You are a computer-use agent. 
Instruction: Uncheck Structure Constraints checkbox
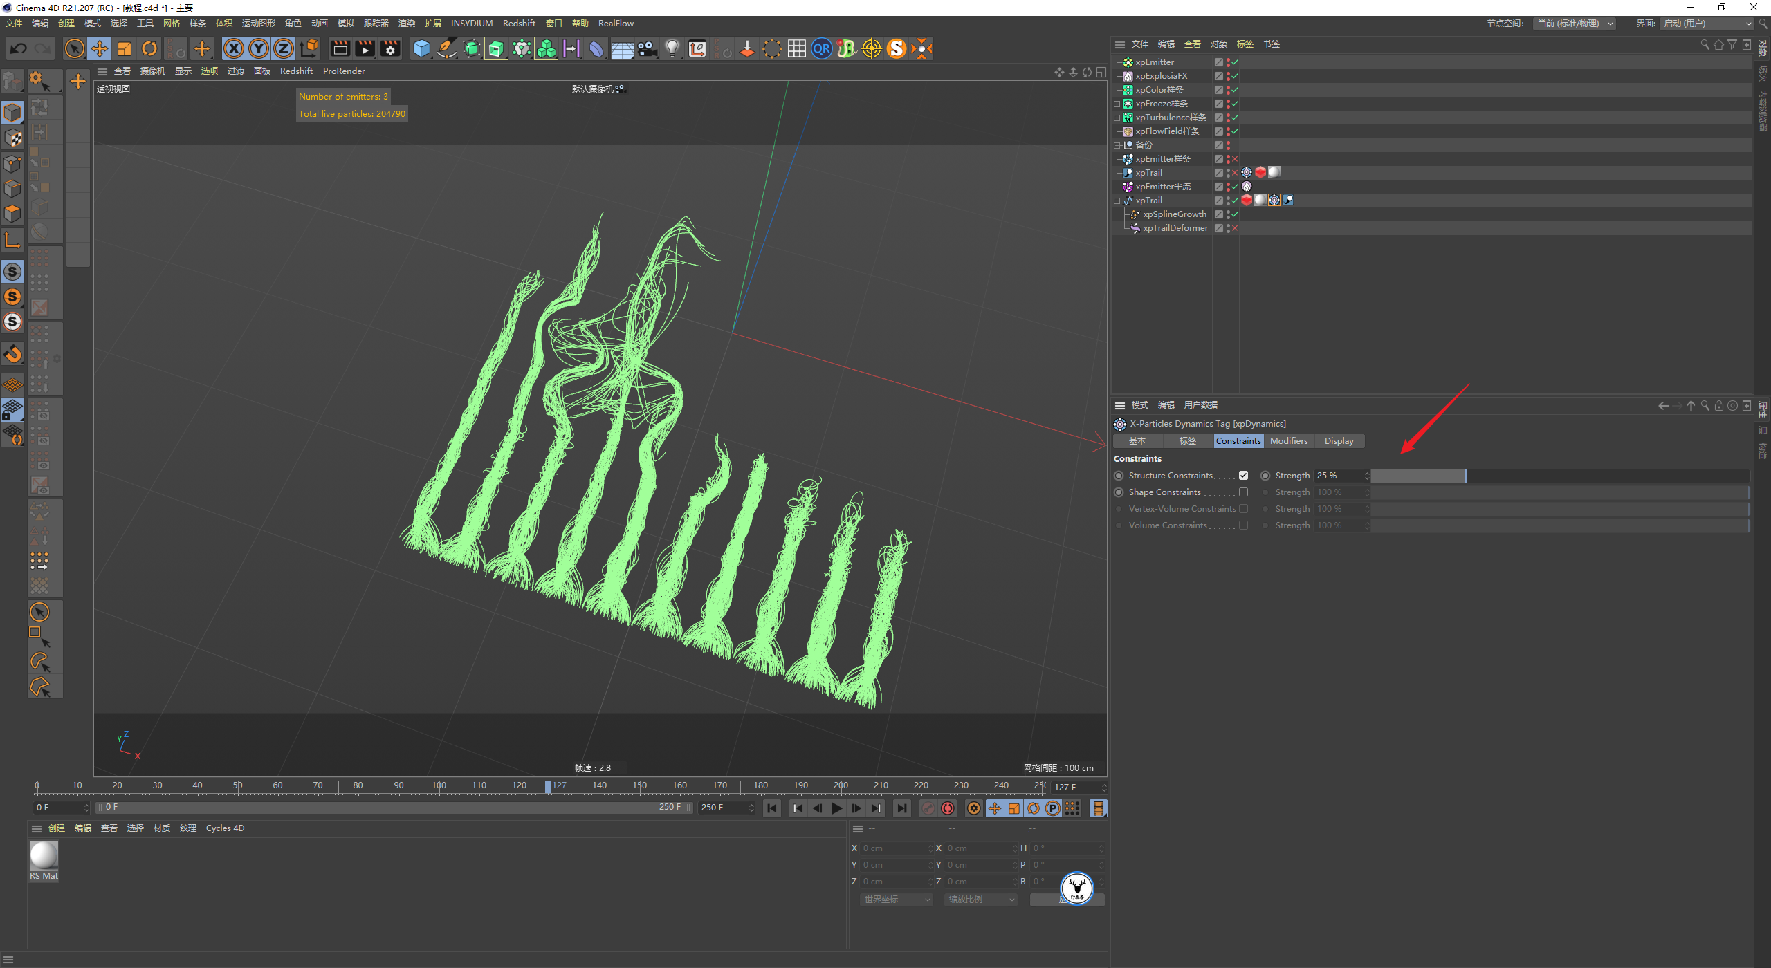(x=1243, y=476)
